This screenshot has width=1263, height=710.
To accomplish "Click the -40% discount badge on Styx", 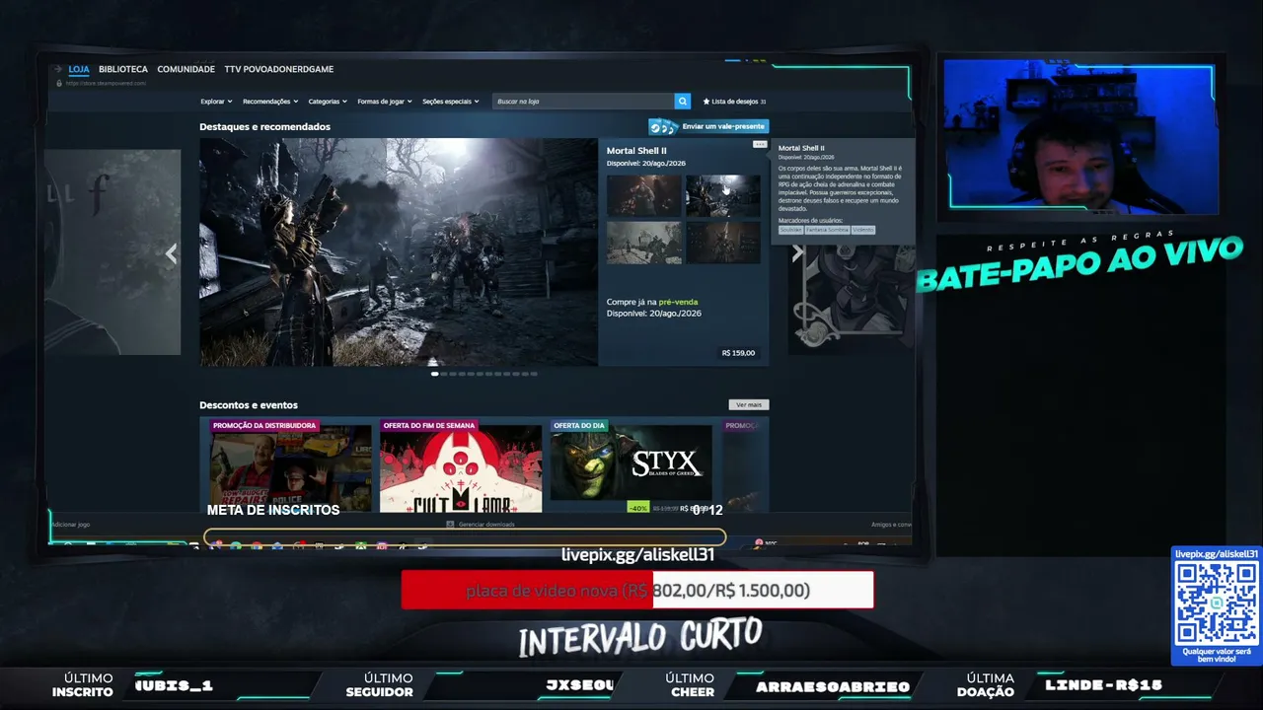I will click(x=638, y=508).
